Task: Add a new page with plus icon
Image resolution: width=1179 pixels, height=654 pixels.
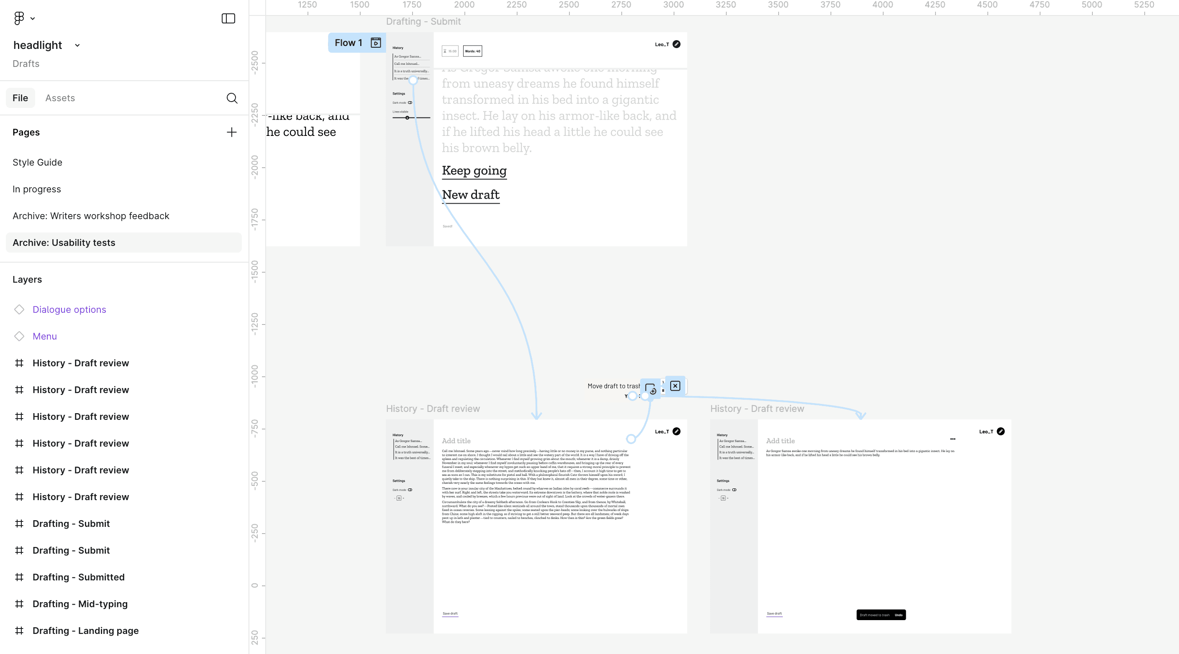Action: tap(232, 132)
